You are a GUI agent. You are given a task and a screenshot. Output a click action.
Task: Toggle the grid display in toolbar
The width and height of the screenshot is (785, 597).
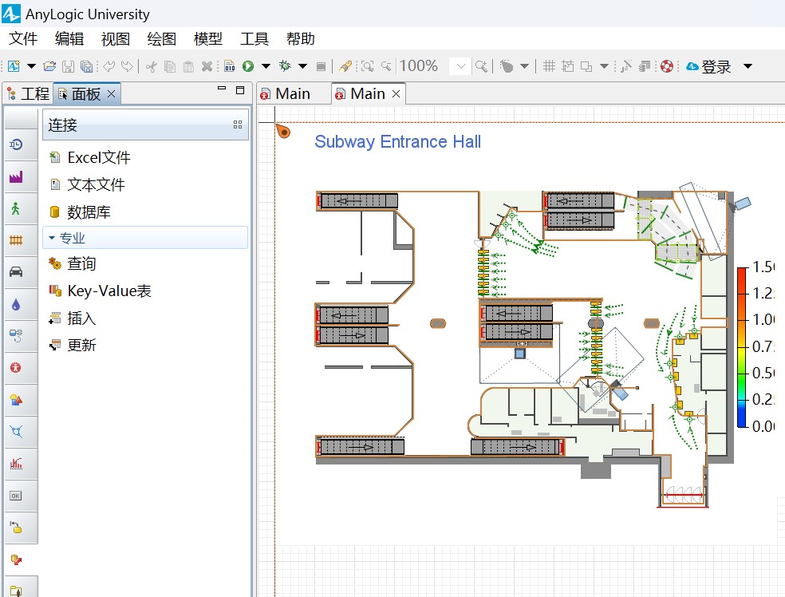pyautogui.click(x=549, y=66)
